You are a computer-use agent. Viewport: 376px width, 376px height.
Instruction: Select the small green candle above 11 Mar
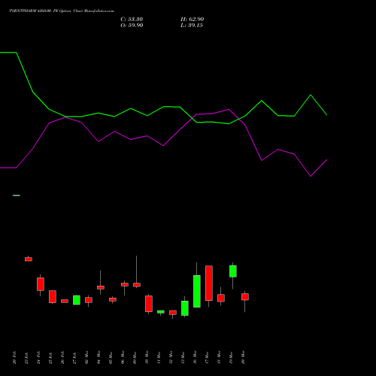161,312
